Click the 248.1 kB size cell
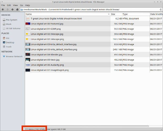 pos(117,50)
